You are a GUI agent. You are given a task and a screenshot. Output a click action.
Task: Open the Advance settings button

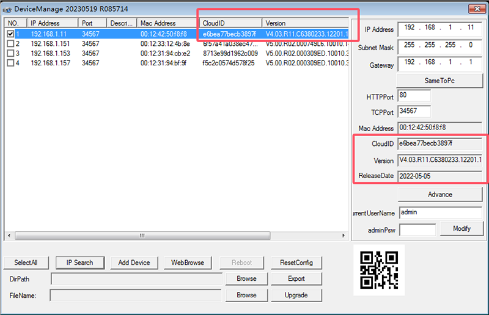pyautogui.click(x=439, y=195)
